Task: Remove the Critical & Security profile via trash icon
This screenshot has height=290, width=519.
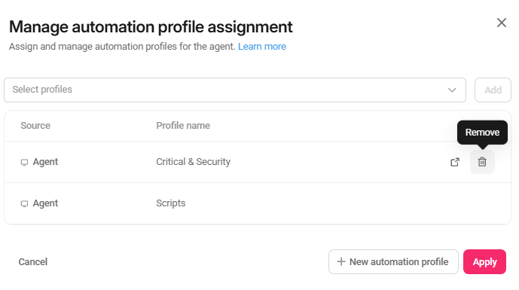Action: [x=482, y=162]
